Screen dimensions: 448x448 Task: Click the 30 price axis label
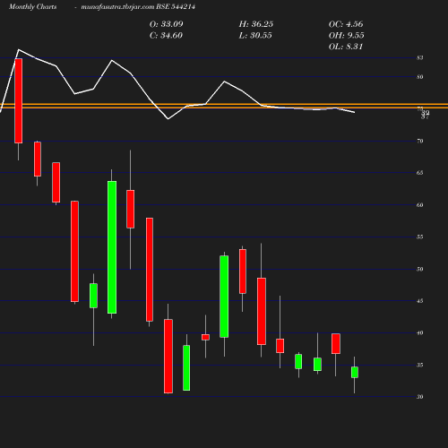(x=420, y=397)
